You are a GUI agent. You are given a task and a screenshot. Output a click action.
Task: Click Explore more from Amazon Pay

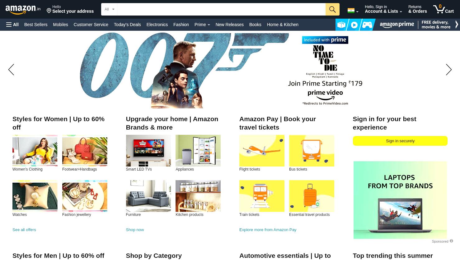(x=268, y=230)
